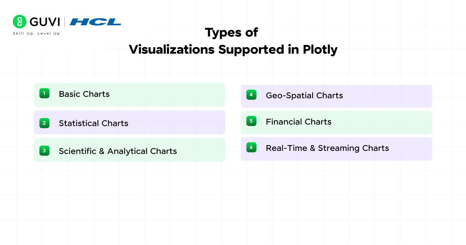This screenshot has height=245, width=466.
Task: Select the Basic Charts label
Action: 84,94
